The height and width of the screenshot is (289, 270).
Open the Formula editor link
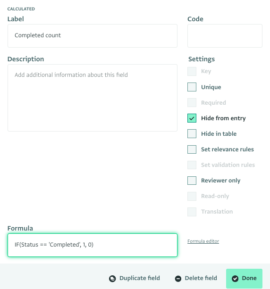click(x=203, y=241)
